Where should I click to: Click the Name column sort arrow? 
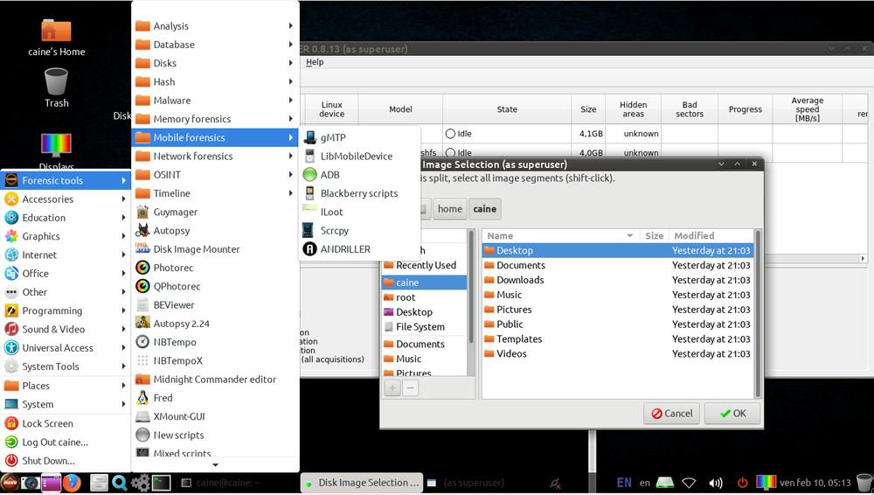[x=629, y=236]
